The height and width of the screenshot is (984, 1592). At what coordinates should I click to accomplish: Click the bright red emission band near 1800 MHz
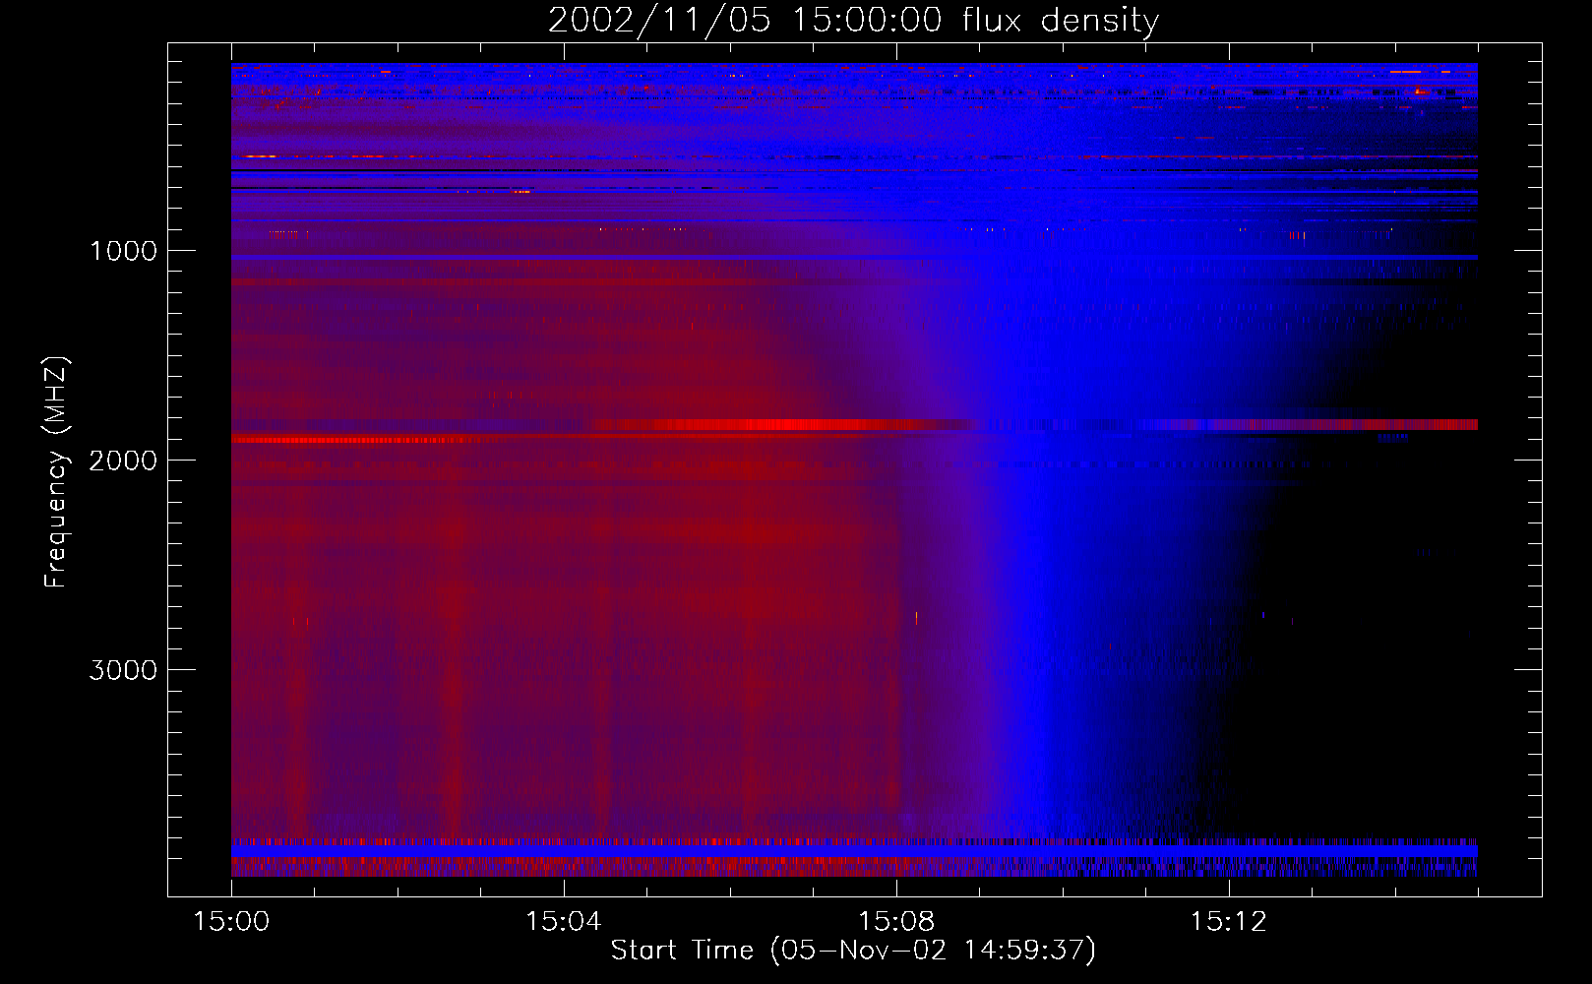pyautogui.click(x=782, y=425)
